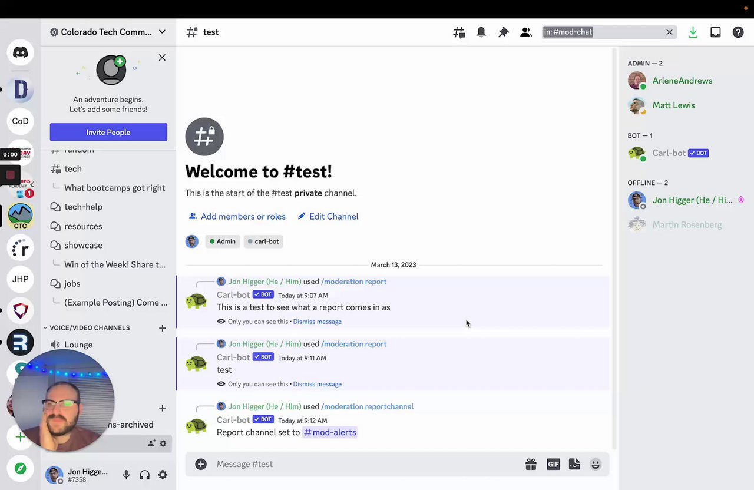754x490 pixels.
Task: Toggle headphones deafen in user panel
Action: 144,475
